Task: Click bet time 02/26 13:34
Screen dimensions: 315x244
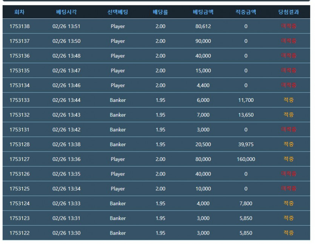Action: (x=66, y=189)
